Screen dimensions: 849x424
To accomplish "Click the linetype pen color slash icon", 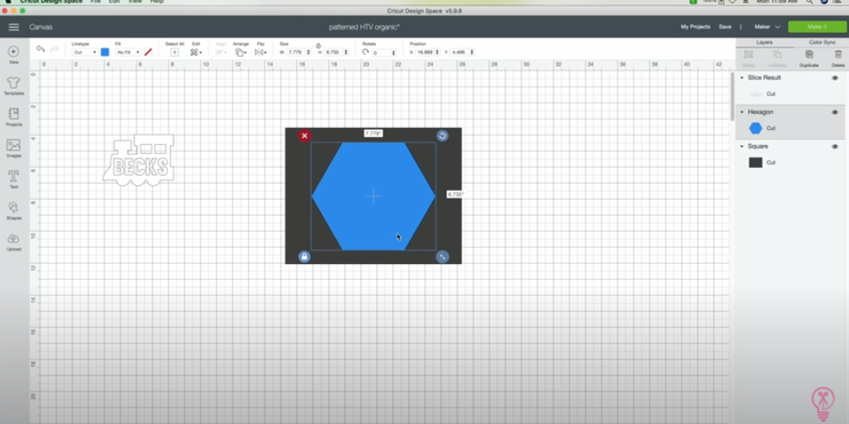I will click(x=148, y=52).
